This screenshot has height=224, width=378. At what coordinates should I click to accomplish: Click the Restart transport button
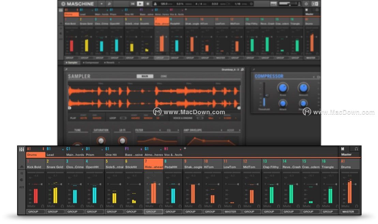(133, 4)
